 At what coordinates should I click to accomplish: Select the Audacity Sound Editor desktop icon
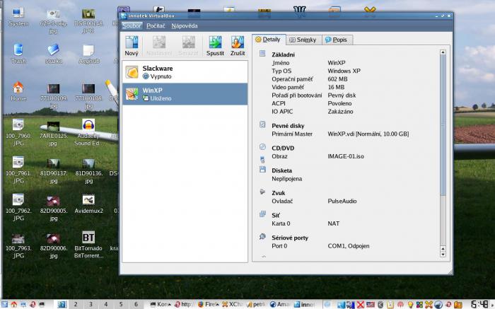coord(88,132)
